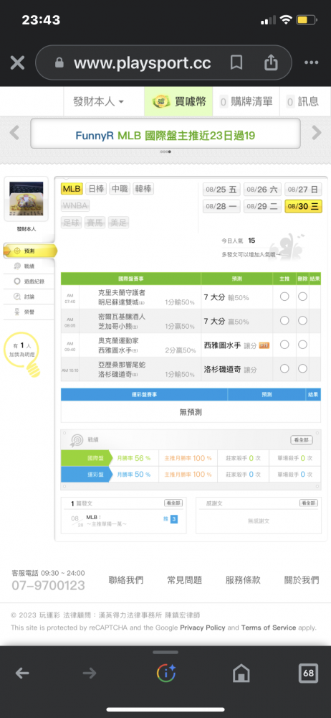Tap 看全部 in the 感謝文 box

point(309,503)
